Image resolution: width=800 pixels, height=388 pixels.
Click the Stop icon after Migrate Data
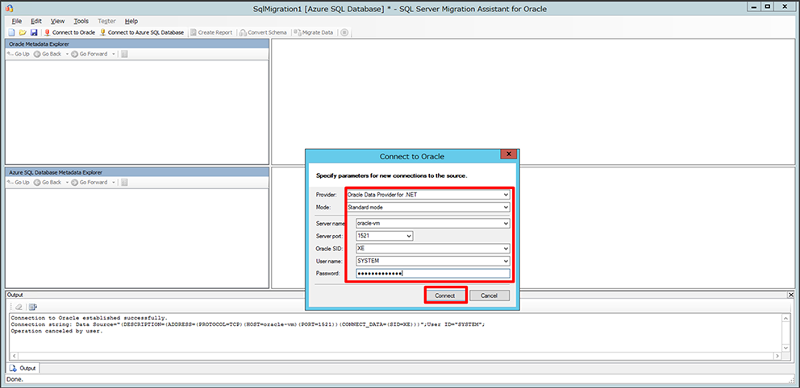[x=344, y=32]
